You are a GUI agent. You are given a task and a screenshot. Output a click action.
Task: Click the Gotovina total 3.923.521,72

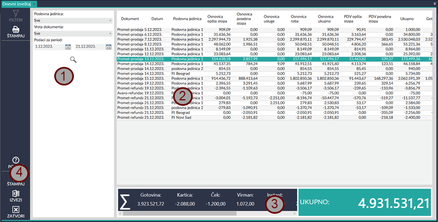pyautogui.click(x=150, y=204)
